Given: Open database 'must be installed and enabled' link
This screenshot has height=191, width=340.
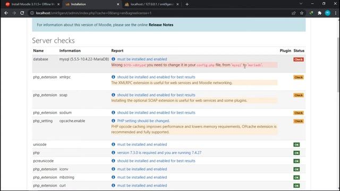Looking at the screenshot, I should (x=142, y=59).
